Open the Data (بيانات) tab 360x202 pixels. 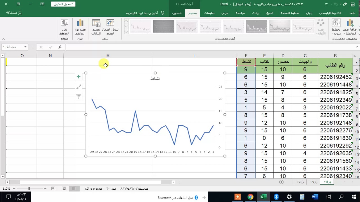255,13
